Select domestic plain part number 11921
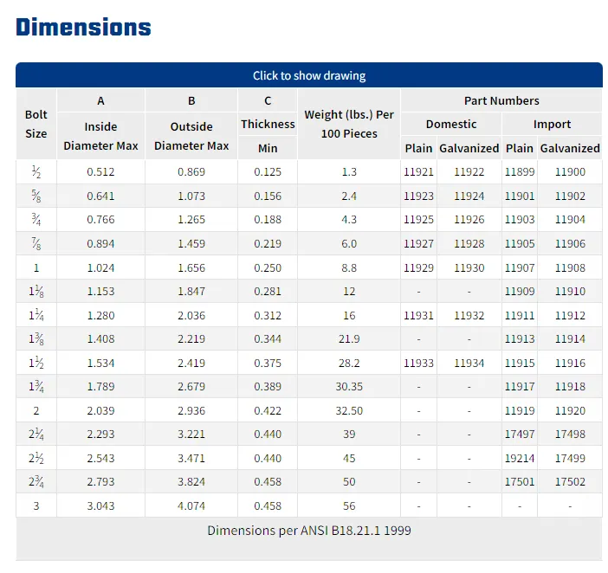Viewport: 608px width, 573px height. (418, 172)
